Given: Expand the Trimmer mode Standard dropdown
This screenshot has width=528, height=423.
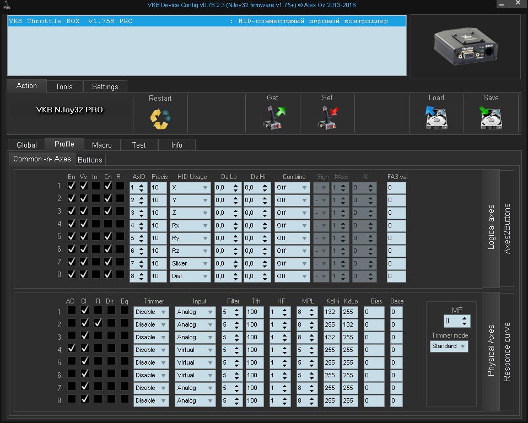Looking at the screenshot, I should click(449, 346).
